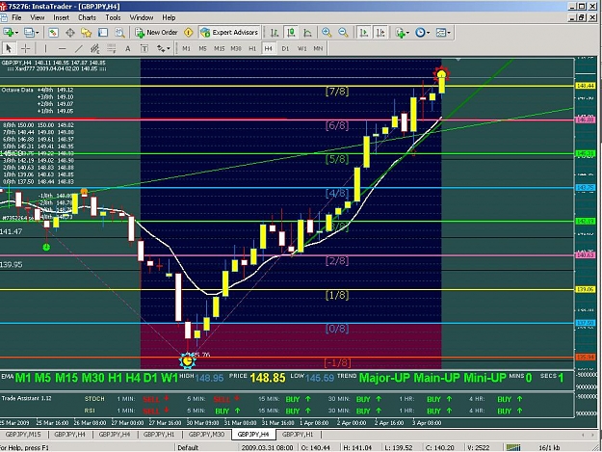
Task: Set timeframe to D1
Action: pyautogui.click(x=285, y=48)
